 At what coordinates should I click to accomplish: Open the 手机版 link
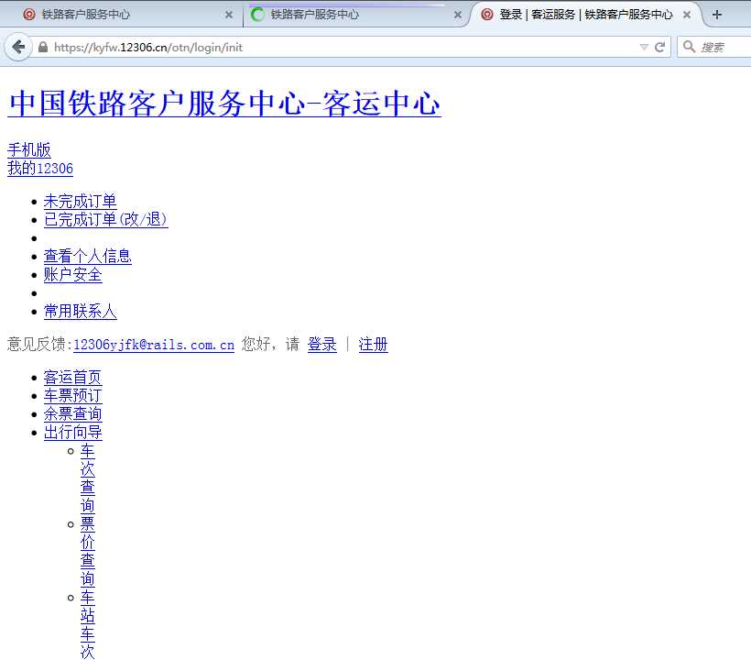click(x=29, y=150)
